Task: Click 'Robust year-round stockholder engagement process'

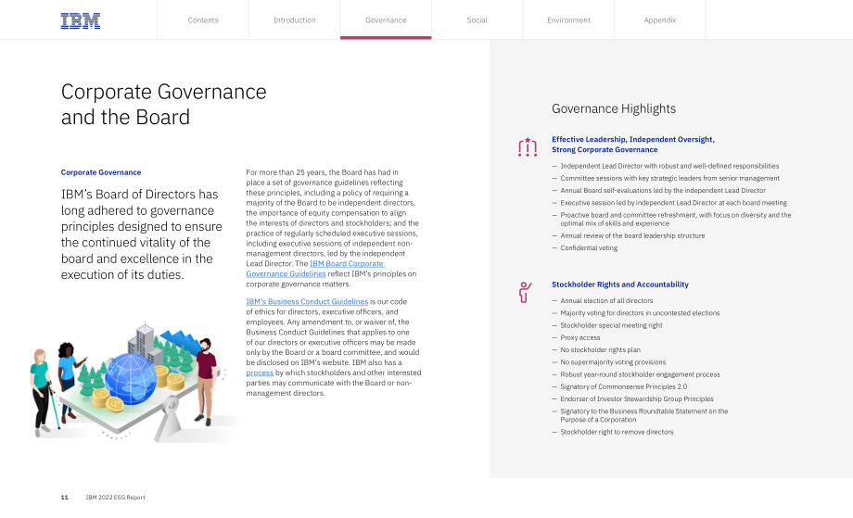Action: pyautogui.click(x=641, y=374)
